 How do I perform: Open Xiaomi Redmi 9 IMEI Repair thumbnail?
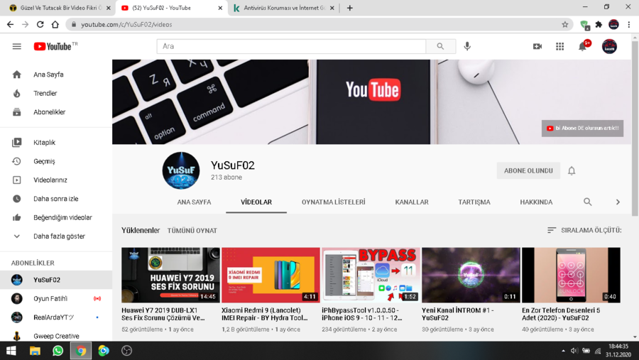pyautogui.click(x=271, y=276)
